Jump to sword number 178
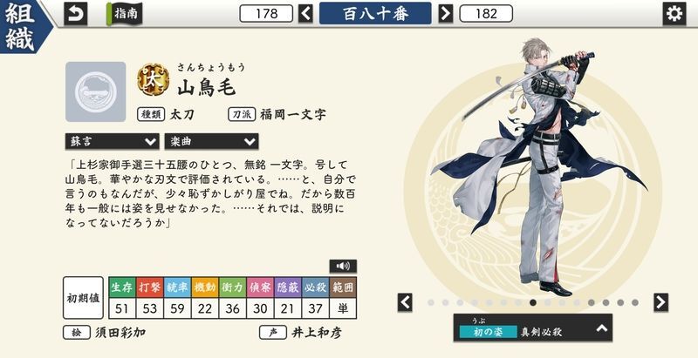This screenshot has height=358, width=698. (x=266, y=13)
